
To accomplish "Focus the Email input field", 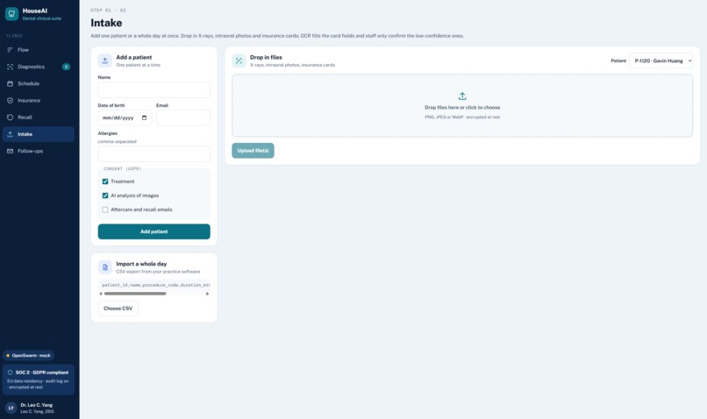I will pyautogui.click(x=183, y=117).
